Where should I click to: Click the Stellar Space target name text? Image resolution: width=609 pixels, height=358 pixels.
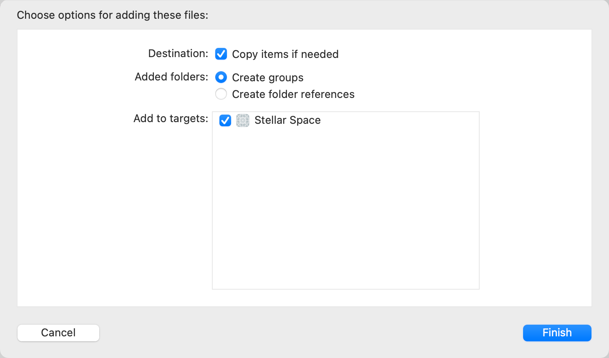pyautogui.click(x=287, y=120)
